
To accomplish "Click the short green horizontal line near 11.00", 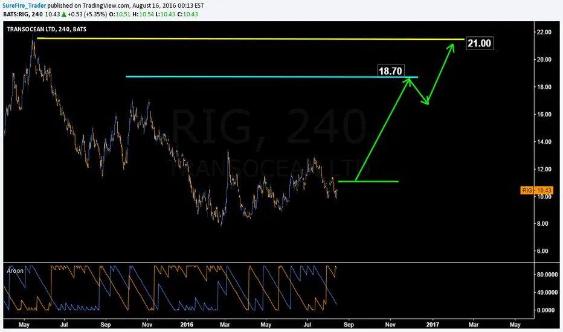I will (368, 181).
